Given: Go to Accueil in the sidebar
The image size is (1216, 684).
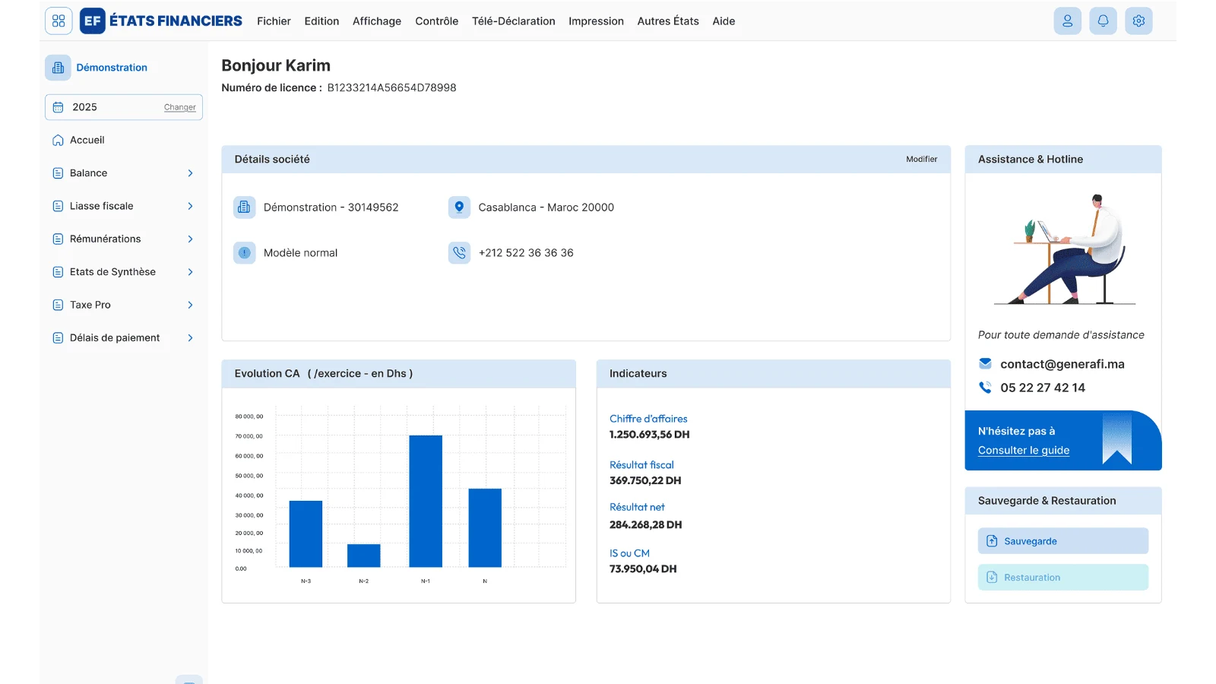Looking at the screenshot, I should click(x=87, y=140).
